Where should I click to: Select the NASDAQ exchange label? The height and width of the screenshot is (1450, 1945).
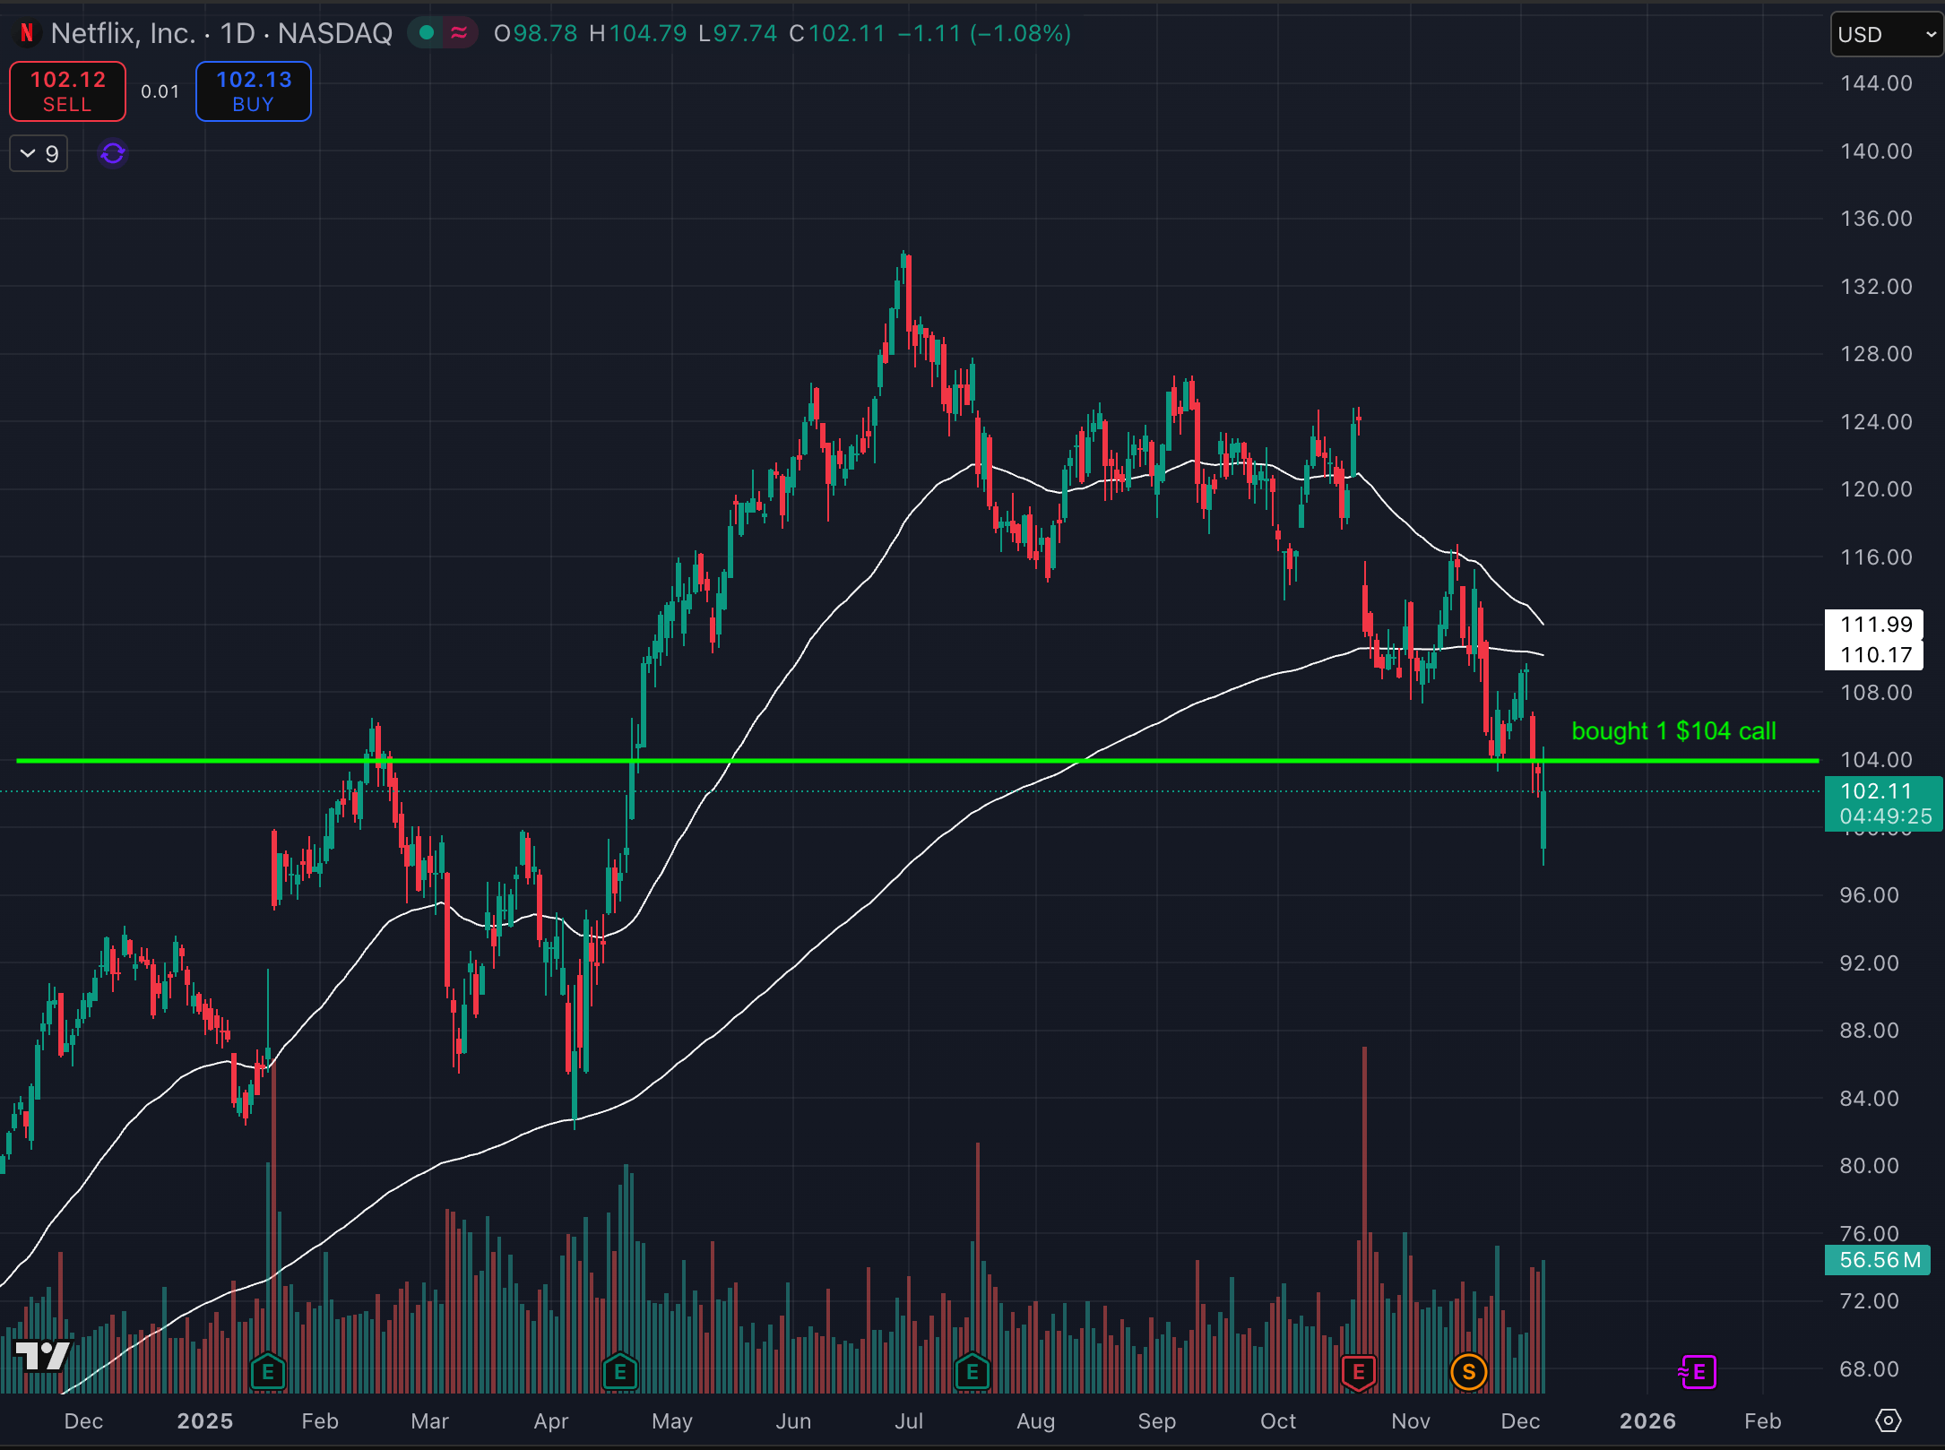[335, 33]
